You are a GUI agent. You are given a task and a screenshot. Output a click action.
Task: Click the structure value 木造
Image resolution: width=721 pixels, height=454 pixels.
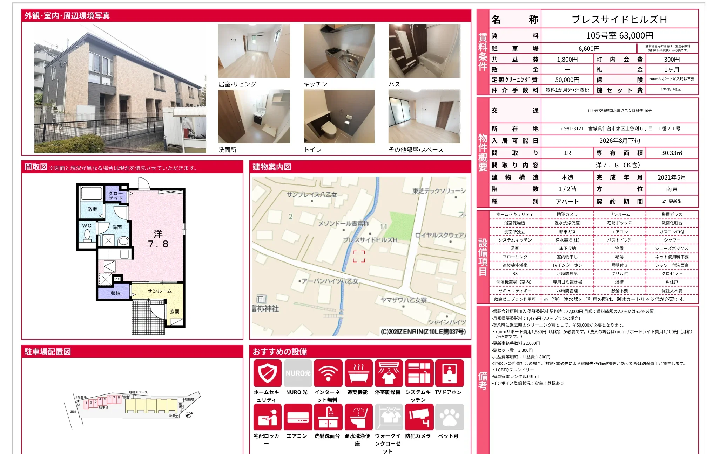[567, 177]
